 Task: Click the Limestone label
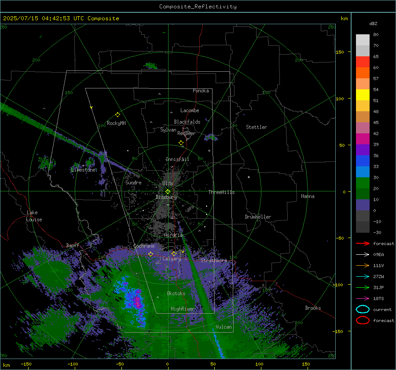pyautogui.click(x=83, y=170)
